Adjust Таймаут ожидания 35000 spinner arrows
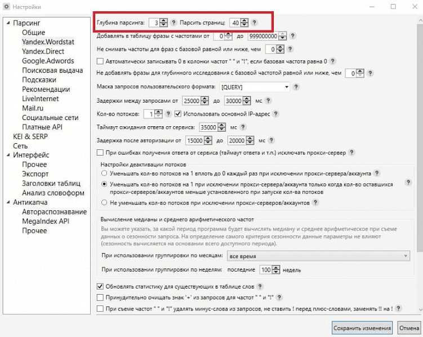The height and width of the screenshot is (337, 423). point(222,127)
